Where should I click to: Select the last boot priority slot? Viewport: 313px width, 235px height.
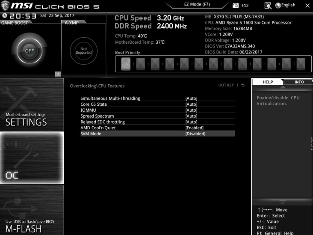301,64
